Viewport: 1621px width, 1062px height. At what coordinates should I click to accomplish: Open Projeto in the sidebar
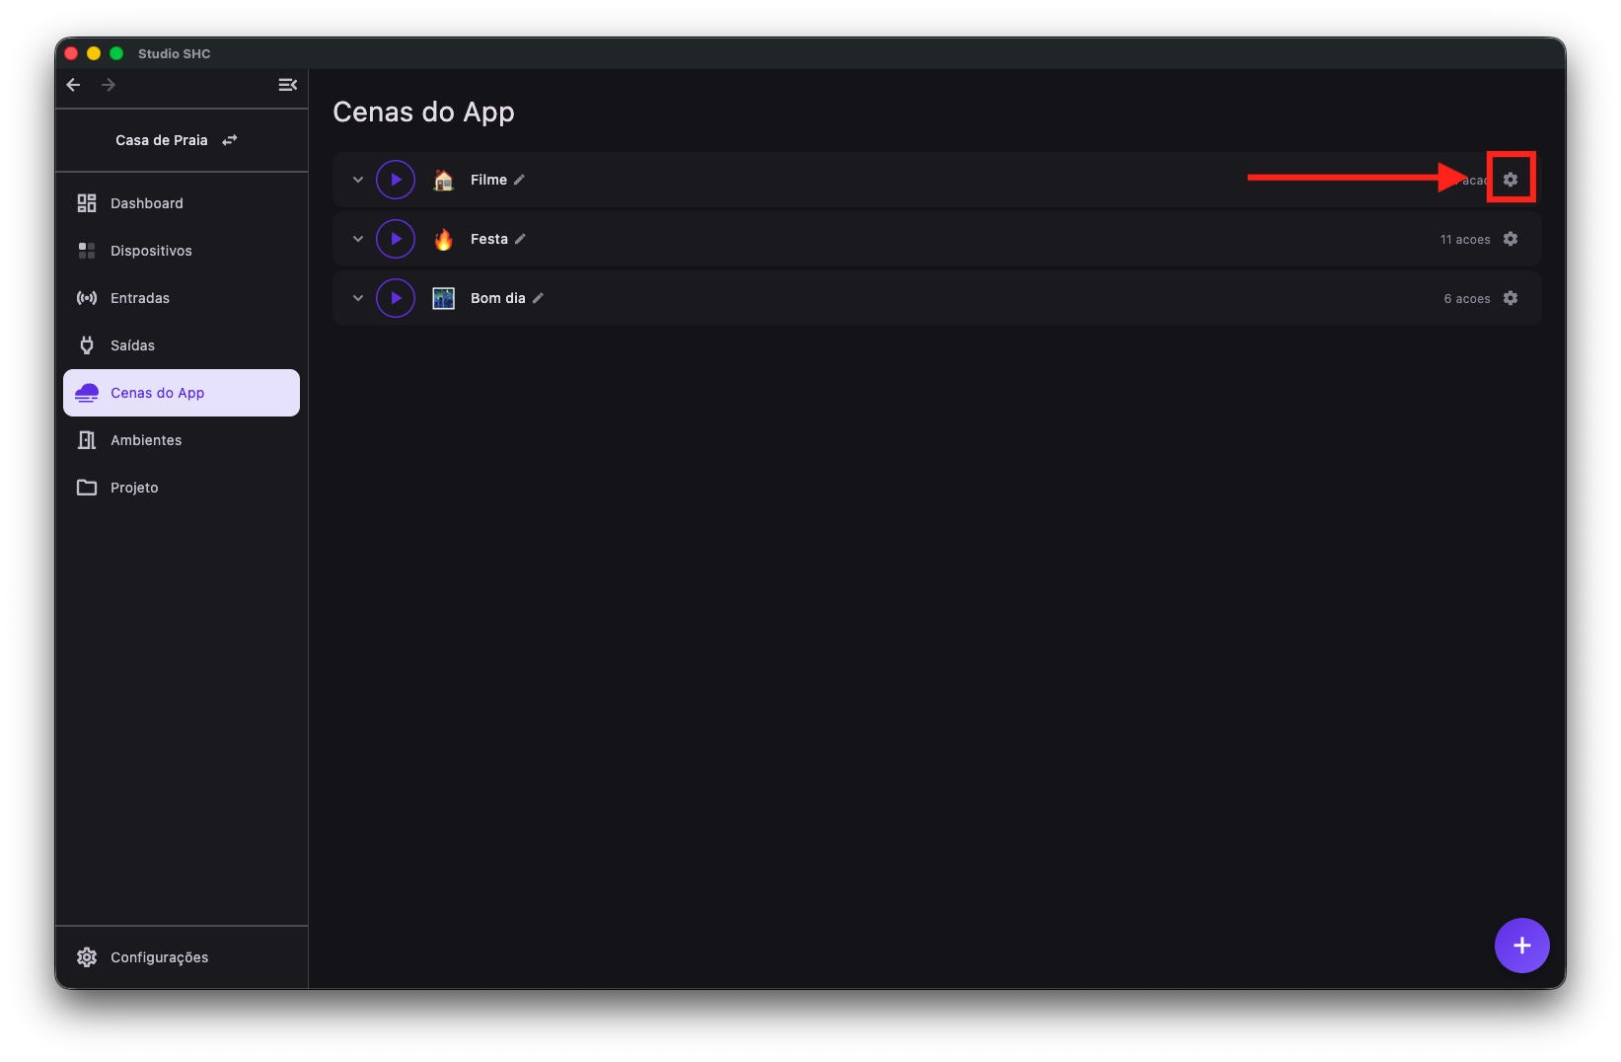coord(182,488)
